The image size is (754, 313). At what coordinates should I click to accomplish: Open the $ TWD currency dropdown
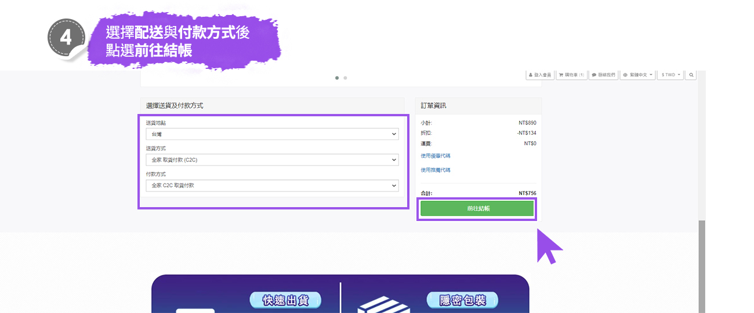(x=671, y=75)
